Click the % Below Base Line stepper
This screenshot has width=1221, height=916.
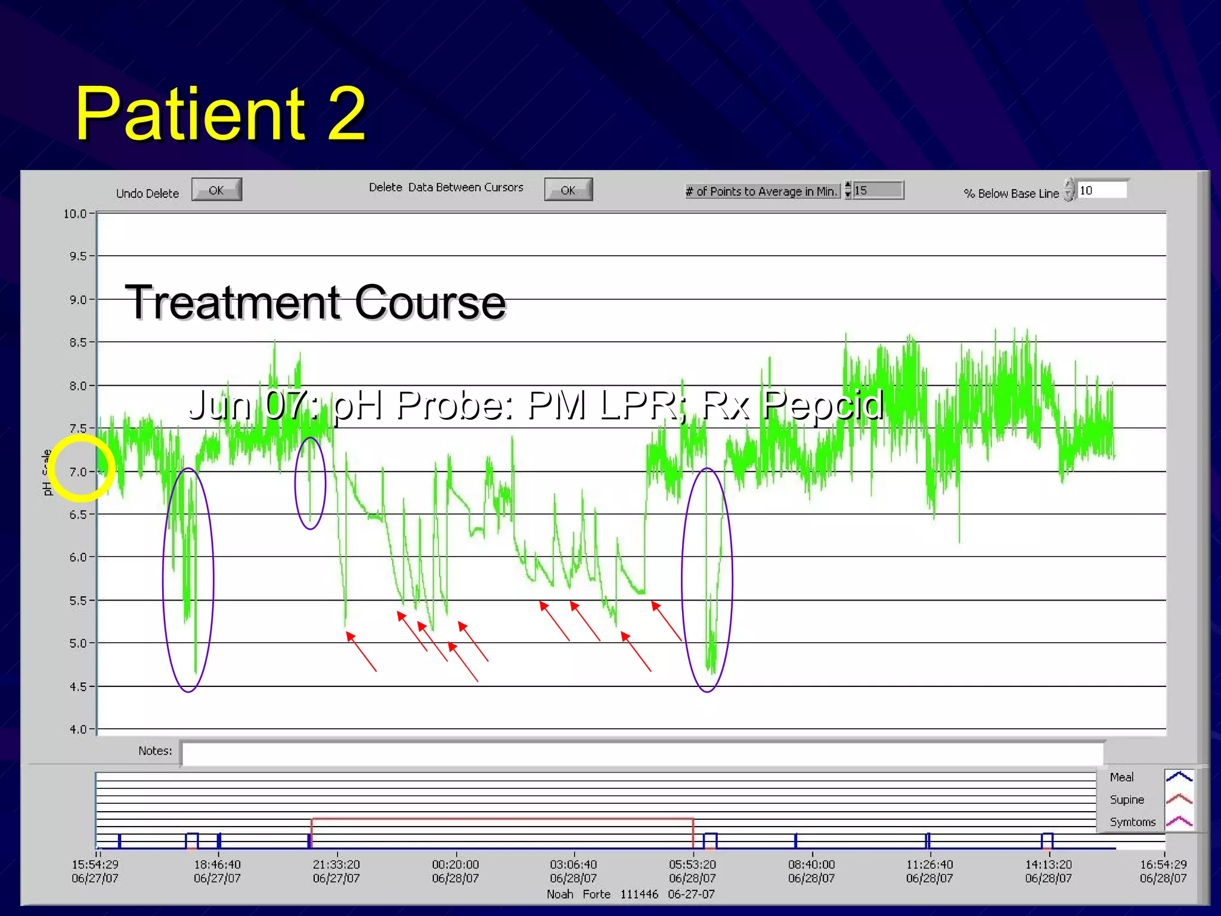tap(1070, 190)
